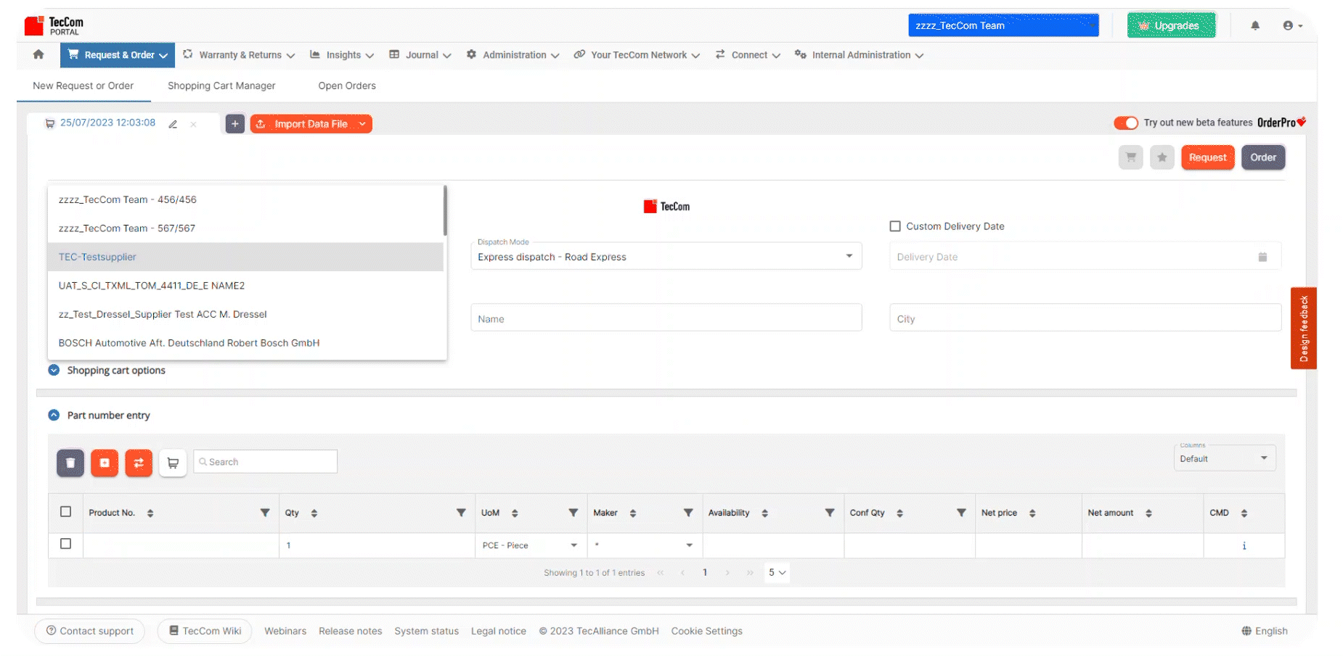This screenshot has height=657, width=1343.
Task: Click the info icon in CMD column
Action: click(1244, 545)
